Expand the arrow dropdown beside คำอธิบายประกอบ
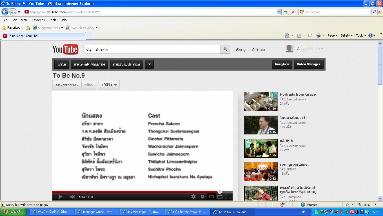Image resolution: width=383 pixels, height=216 pixels. 149,64
